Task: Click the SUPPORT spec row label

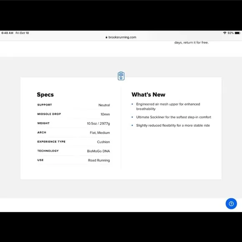Action: click(45, 105)
